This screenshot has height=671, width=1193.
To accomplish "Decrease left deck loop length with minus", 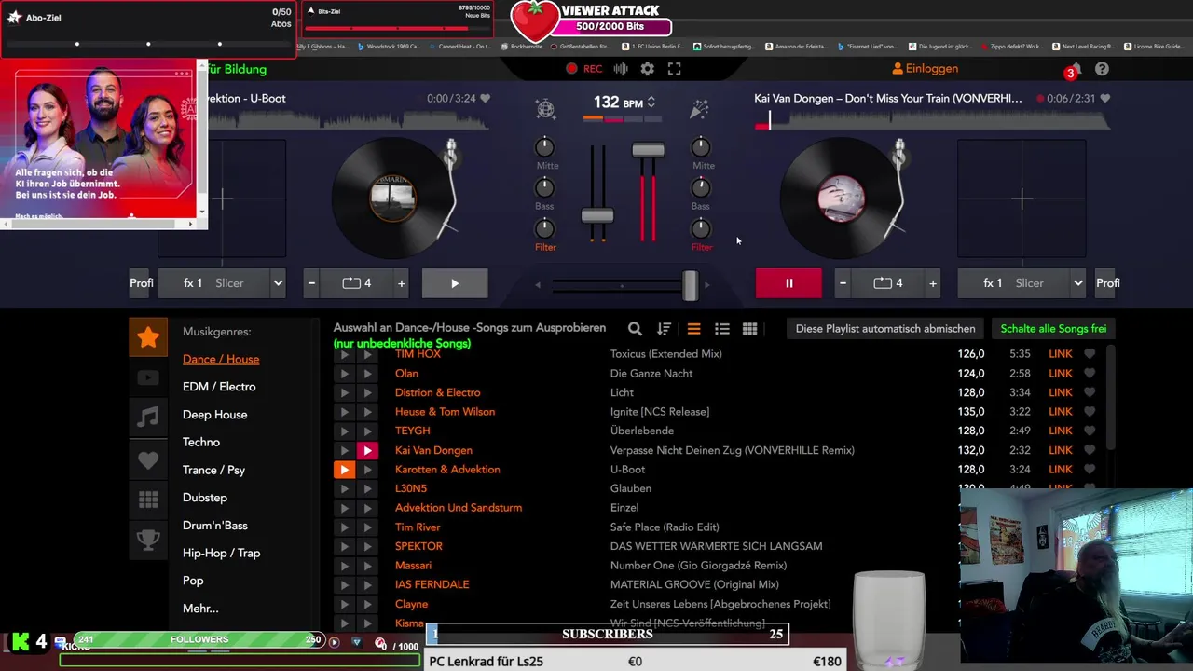I will coord(311,283).
